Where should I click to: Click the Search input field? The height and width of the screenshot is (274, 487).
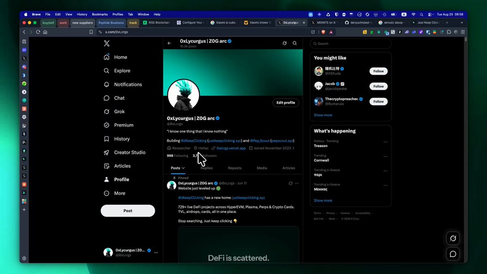click(351, 43)
